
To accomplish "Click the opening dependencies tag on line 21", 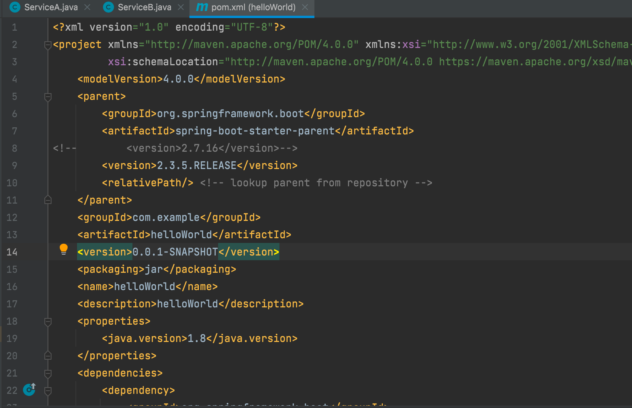I will [x=120, y=373].
